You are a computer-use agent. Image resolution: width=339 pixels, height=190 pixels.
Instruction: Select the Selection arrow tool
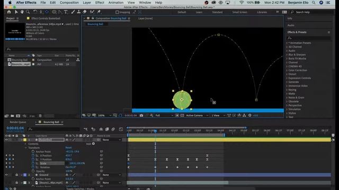click(x=16, y=12)
